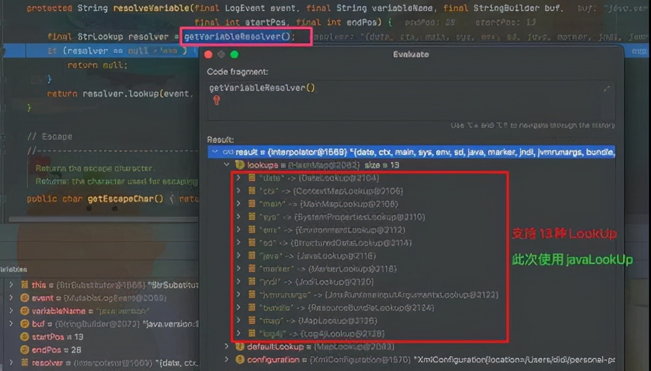Expand the "jndi" JndiLookup entry
The image size is (651, 371).
coord(239,281)
